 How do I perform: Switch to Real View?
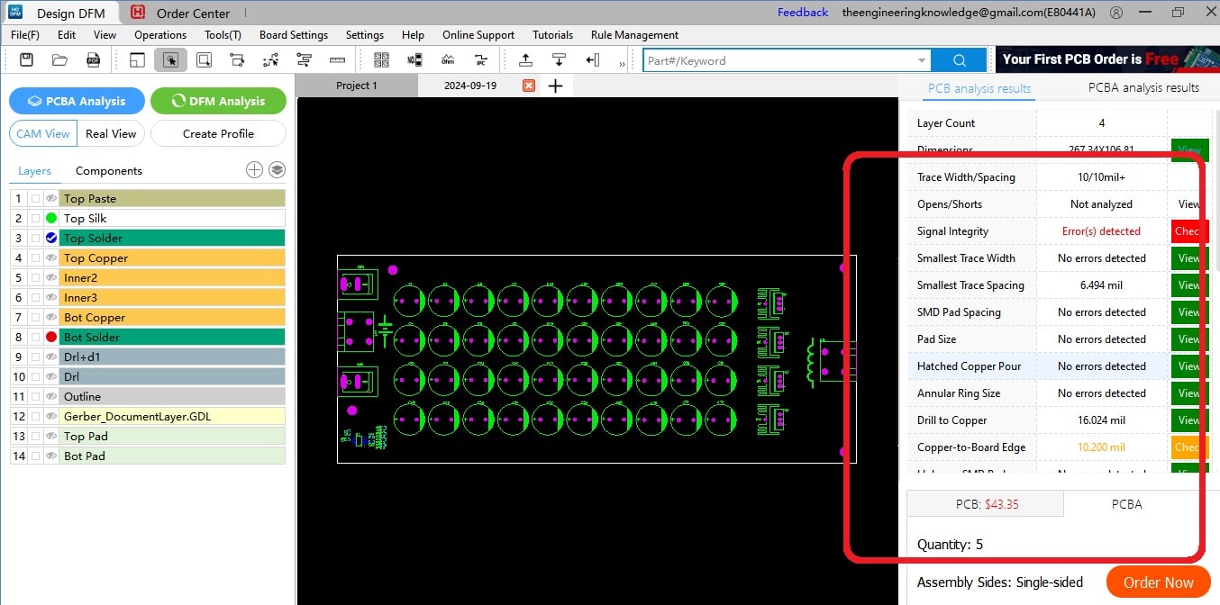point(111,133)
